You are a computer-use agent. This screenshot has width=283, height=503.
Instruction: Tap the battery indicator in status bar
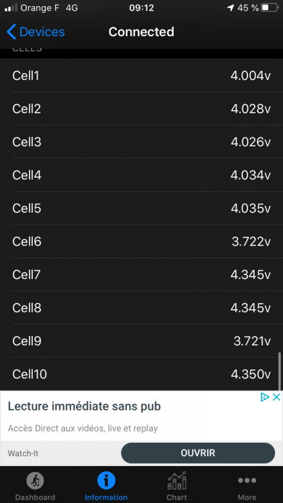pos(269,7)
